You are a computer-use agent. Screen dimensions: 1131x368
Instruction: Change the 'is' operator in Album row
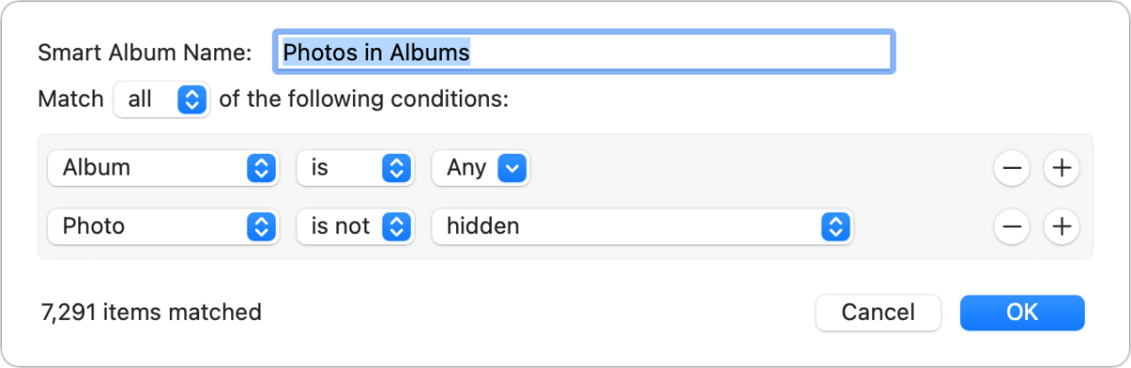click(356, 168)
